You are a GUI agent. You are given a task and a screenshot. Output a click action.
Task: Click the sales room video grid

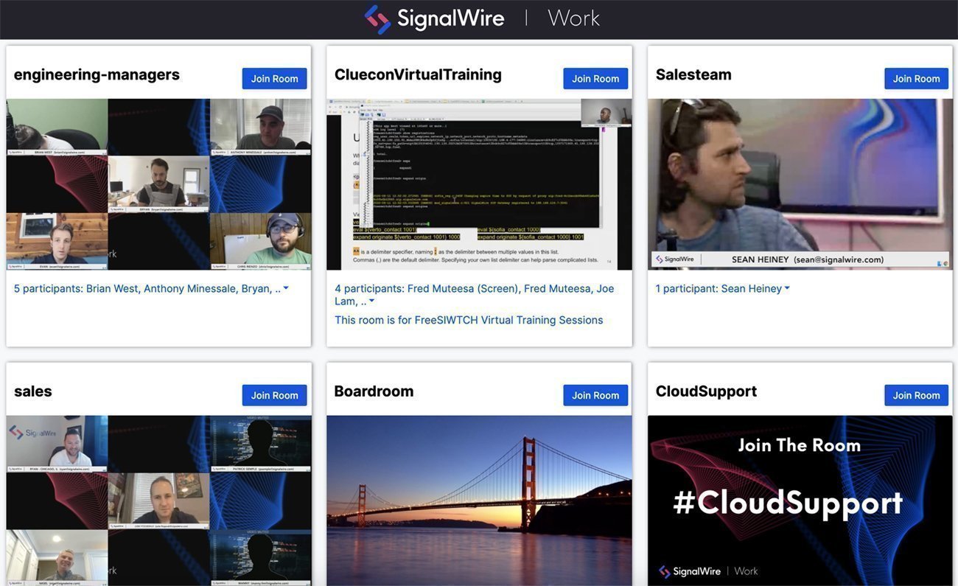click(158, 500)
